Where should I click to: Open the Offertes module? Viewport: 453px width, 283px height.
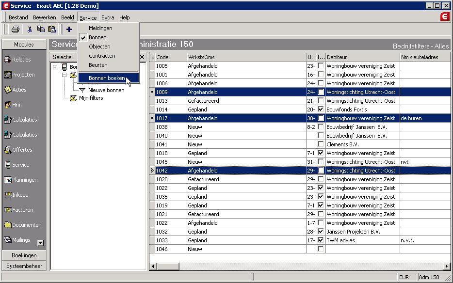pos(18,150)
